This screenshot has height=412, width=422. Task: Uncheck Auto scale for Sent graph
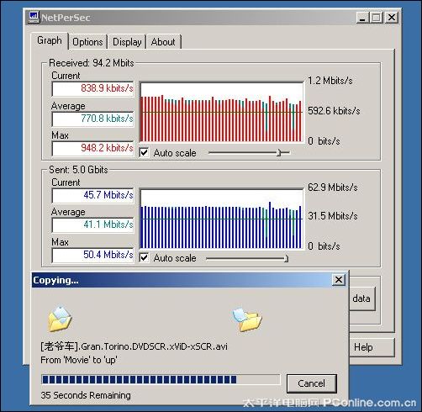144,258
